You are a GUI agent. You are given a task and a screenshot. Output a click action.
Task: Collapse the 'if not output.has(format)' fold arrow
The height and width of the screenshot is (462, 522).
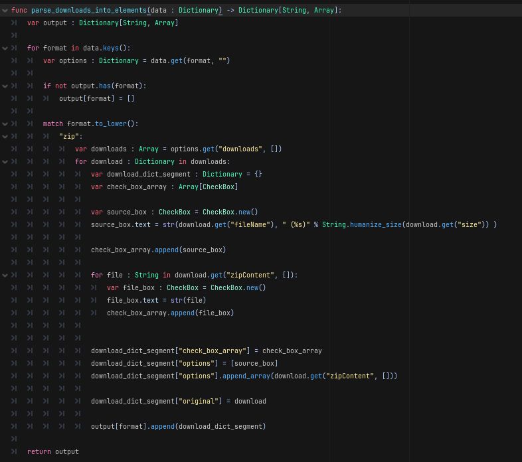tap(5, 86)
